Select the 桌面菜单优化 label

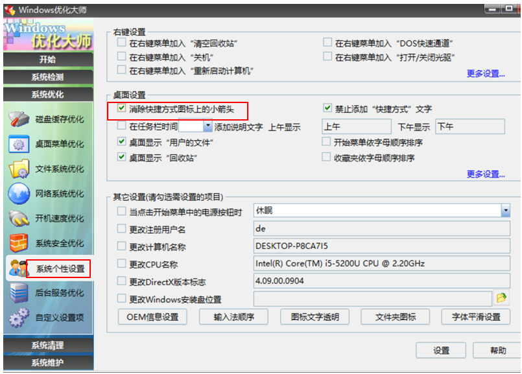point(60,144)
